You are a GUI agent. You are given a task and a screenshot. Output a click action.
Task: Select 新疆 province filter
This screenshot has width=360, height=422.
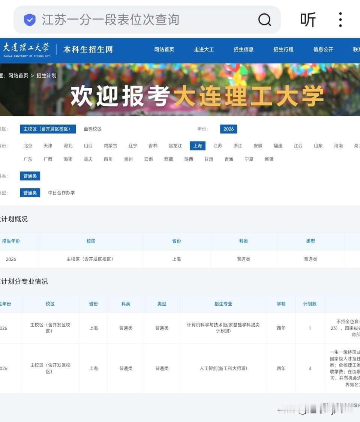(269, 159)
